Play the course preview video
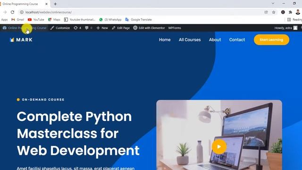 219,147
